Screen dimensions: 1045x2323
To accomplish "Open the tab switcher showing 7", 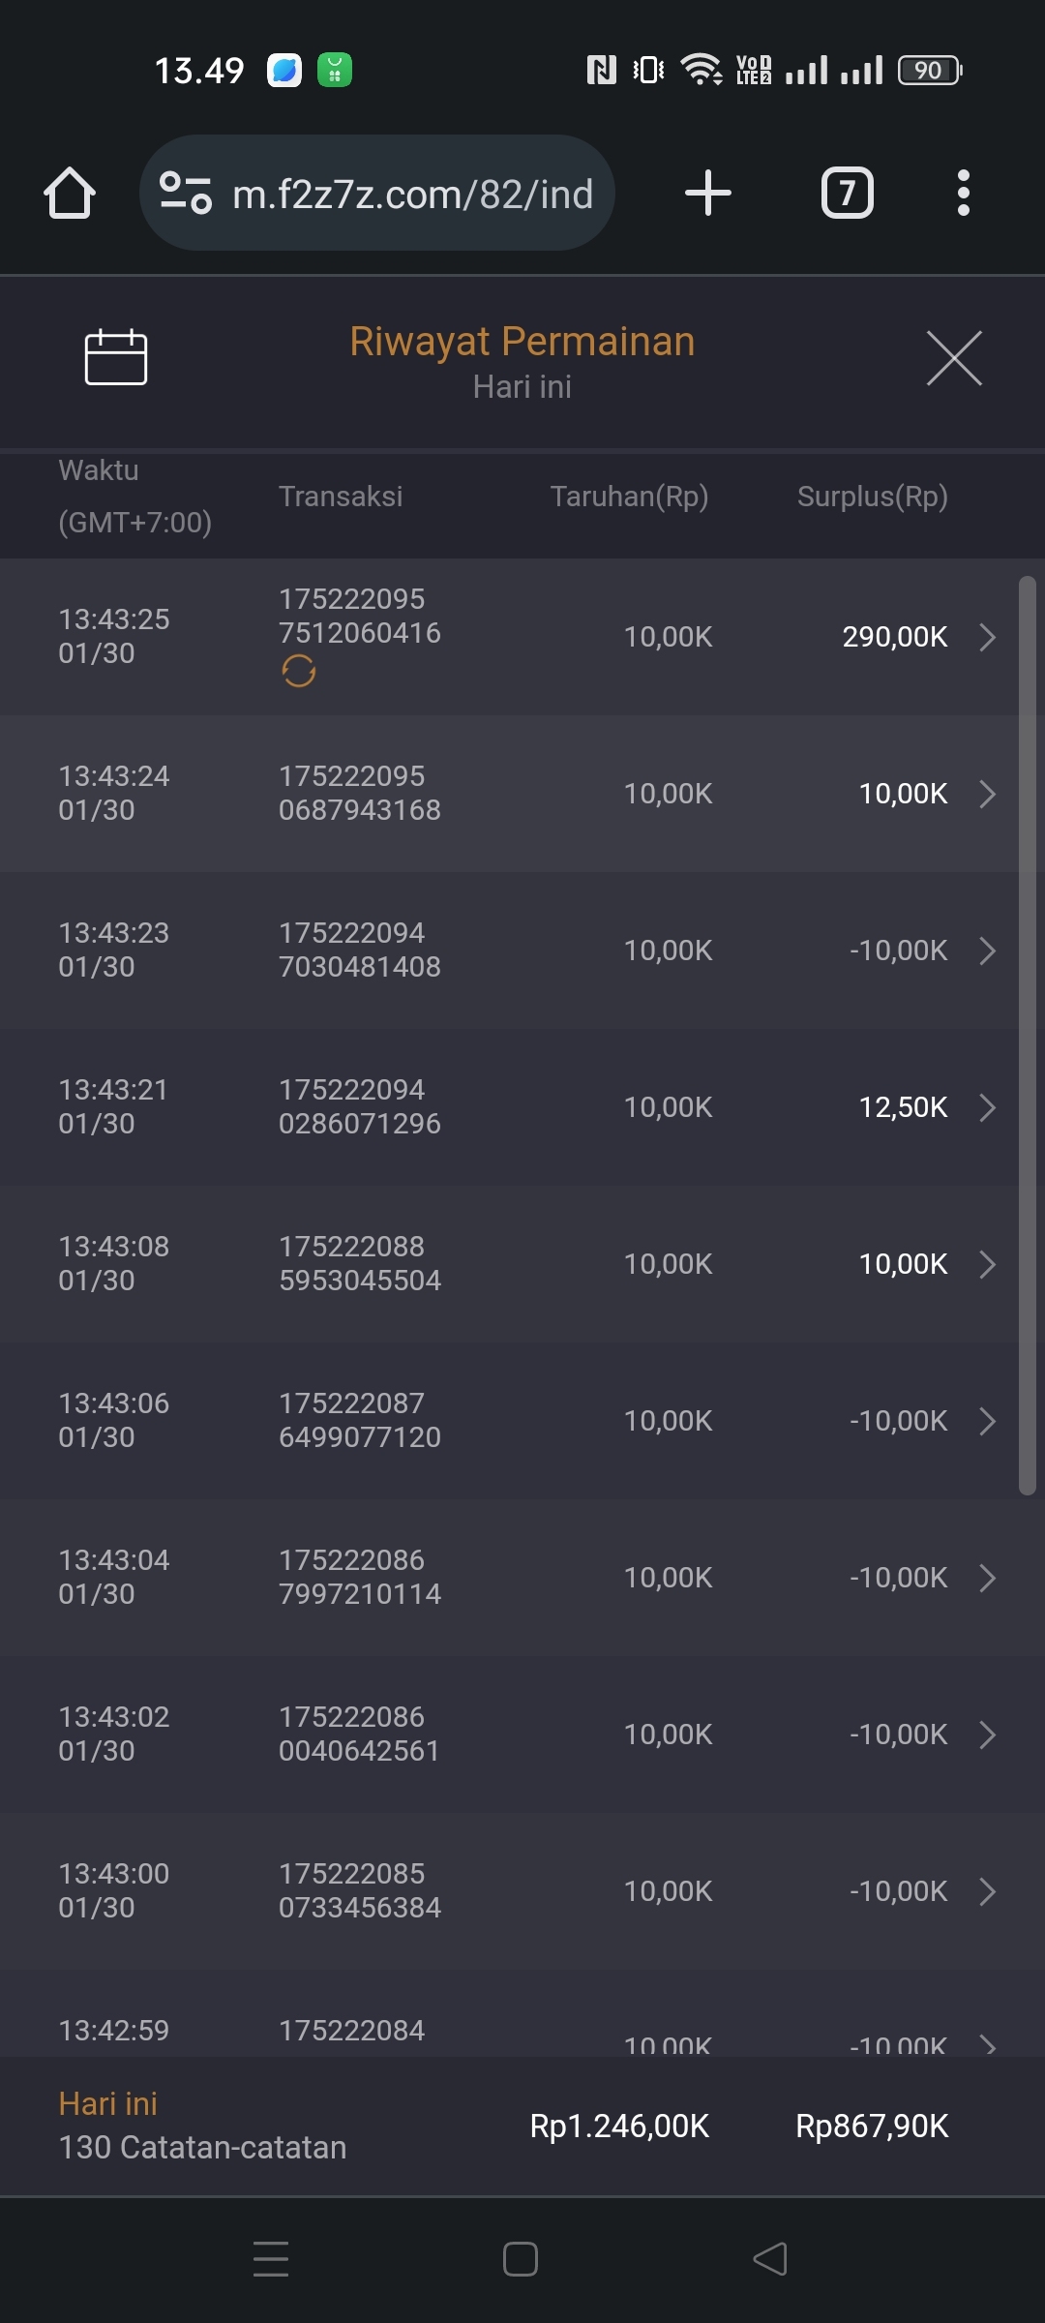I will coord(847,193).
